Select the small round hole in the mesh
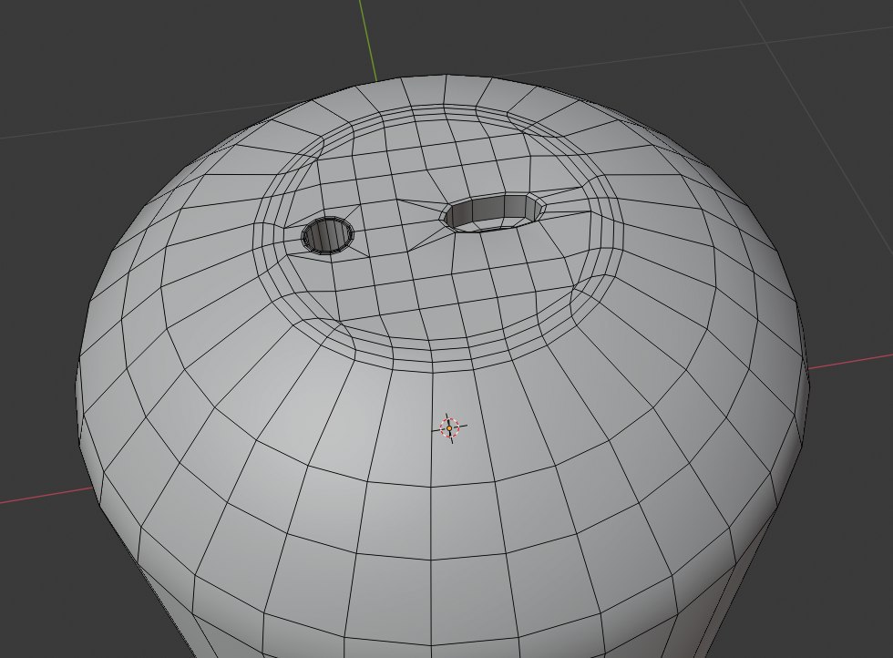 click(x=327, y=235)
